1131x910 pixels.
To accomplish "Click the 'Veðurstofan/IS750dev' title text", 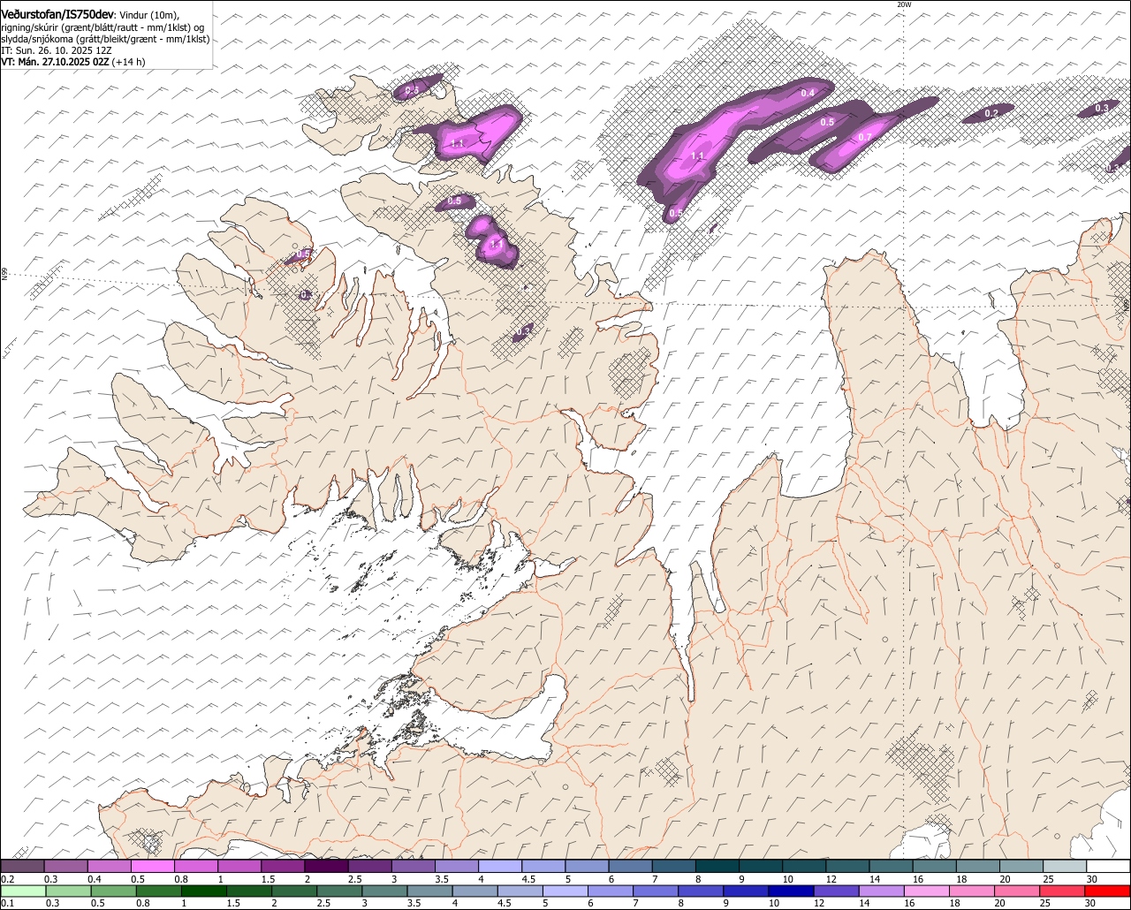I will pos(57,14).
